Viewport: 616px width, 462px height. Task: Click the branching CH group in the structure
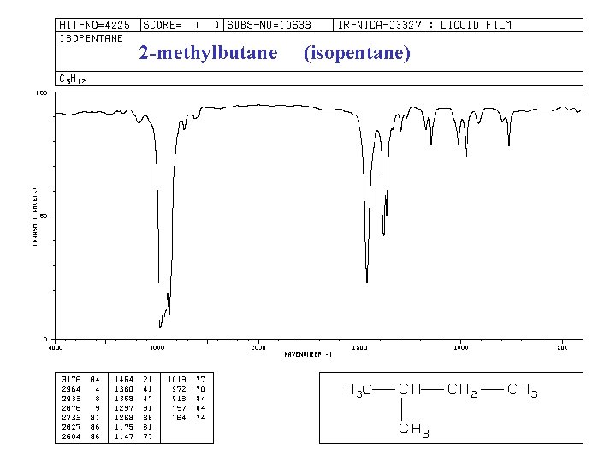(x=409, y=389)
